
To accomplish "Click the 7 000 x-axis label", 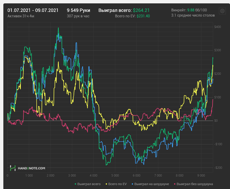I will click(x=158, y=175).
